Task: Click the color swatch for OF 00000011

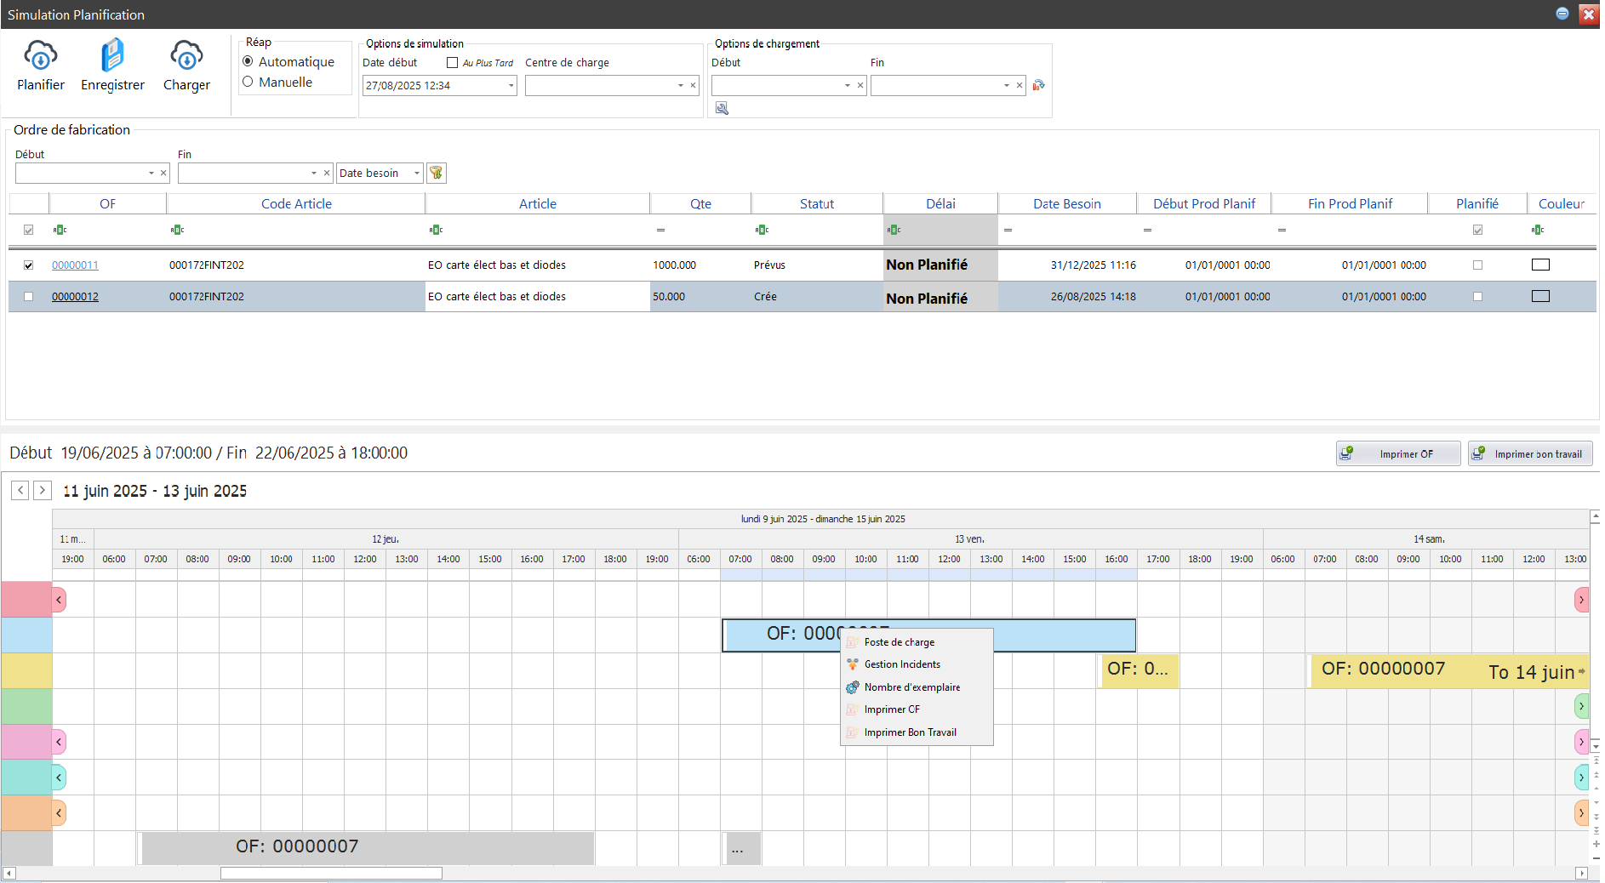Action: 1539,265
